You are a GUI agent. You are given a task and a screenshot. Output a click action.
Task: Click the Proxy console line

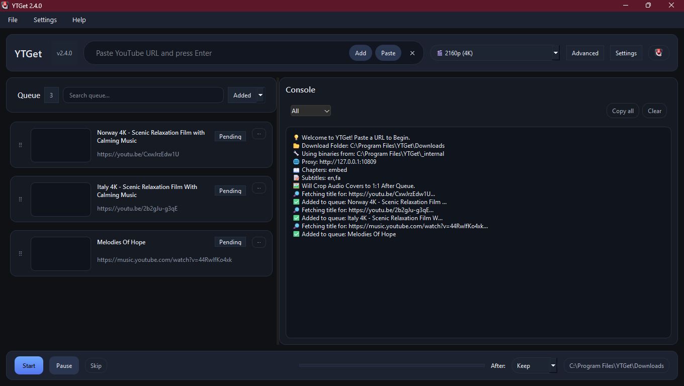click(x=334, y=162)
